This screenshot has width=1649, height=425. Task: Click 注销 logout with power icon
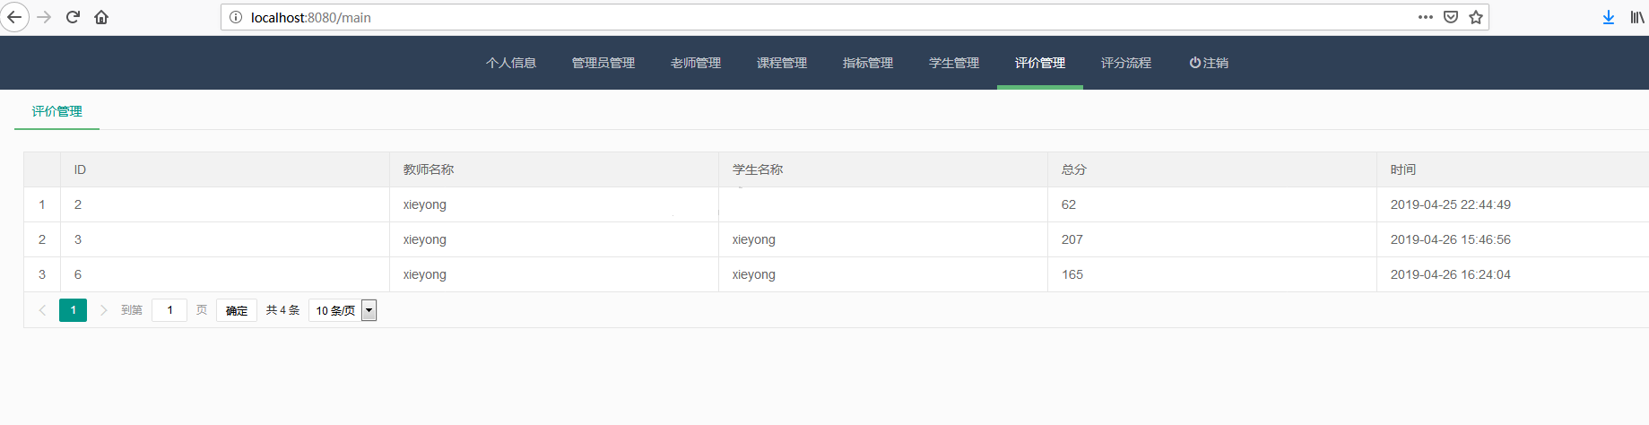click(x=1209, y=63)
